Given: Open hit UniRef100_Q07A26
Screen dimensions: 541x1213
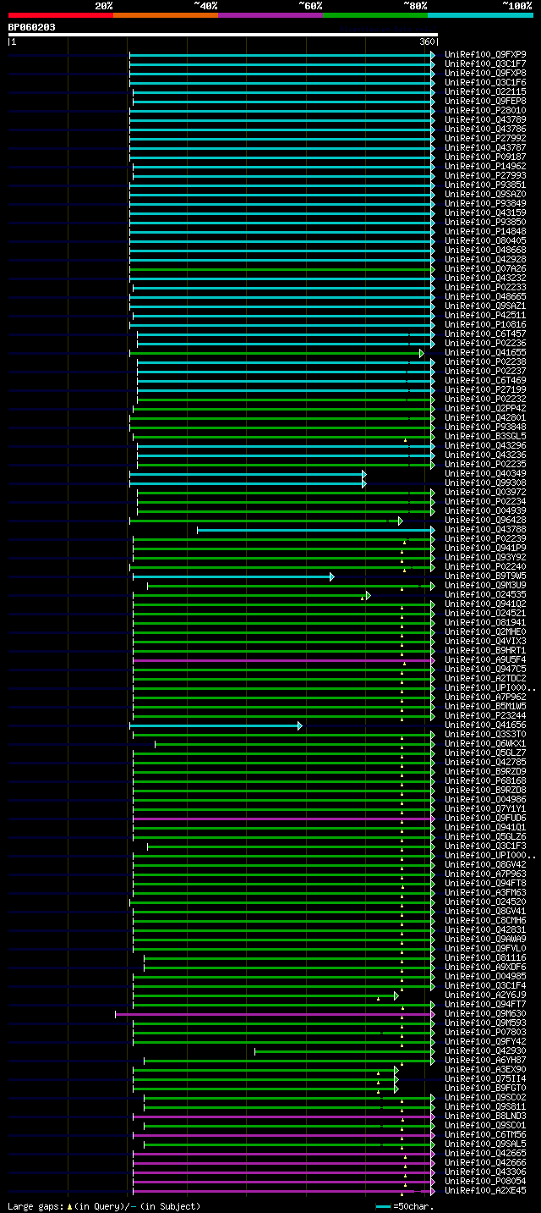Looking at the screenshot, I should pyautogui.click(x=486, y=268).
